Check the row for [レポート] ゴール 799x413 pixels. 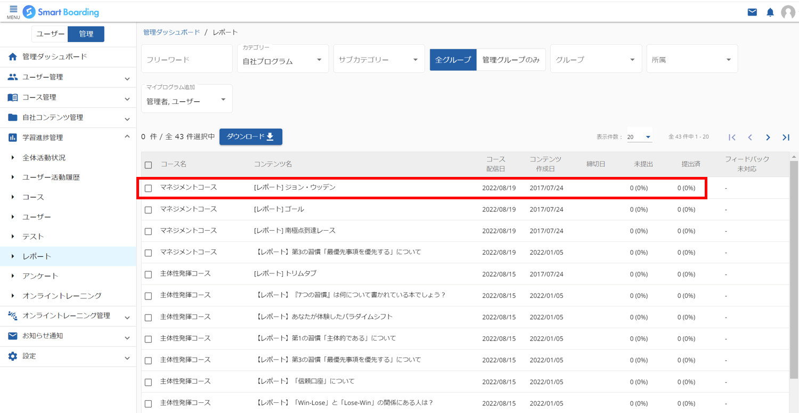click(148, 210)
